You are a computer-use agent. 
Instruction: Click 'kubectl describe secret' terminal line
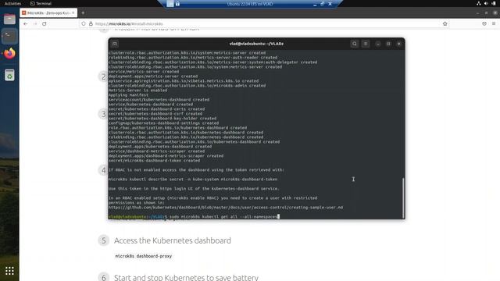[193, 180]
